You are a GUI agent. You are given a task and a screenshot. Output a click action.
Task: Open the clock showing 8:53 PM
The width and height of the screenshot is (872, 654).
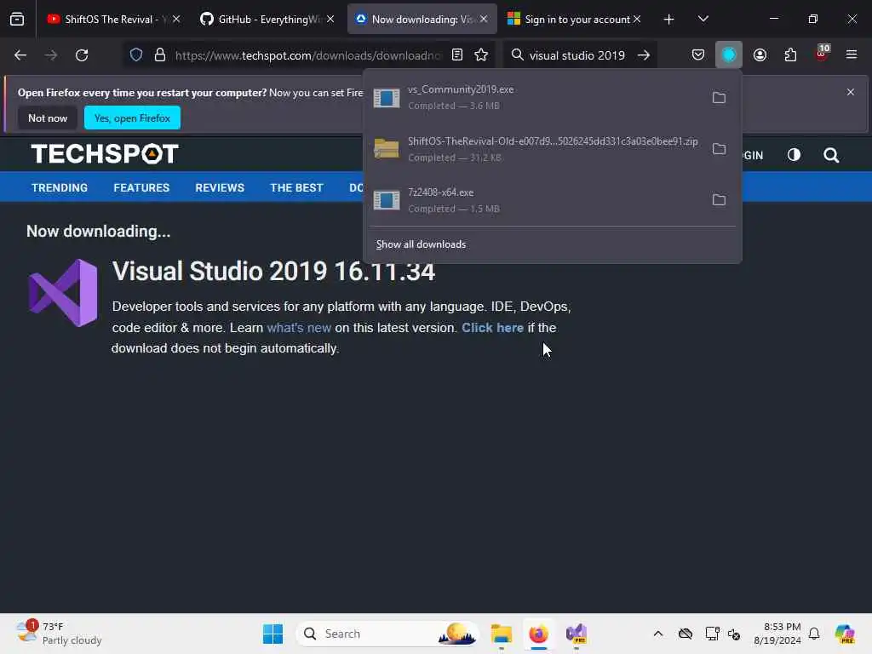(x=777, y=634)
